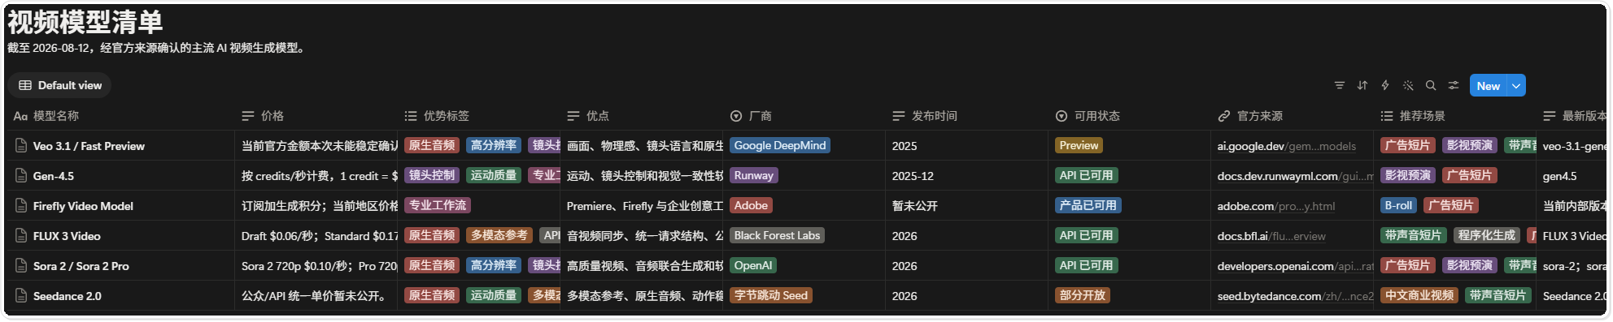Click the B-roll scenario tag
This screenshot has width=1613, height=322.
[1398, 205]
